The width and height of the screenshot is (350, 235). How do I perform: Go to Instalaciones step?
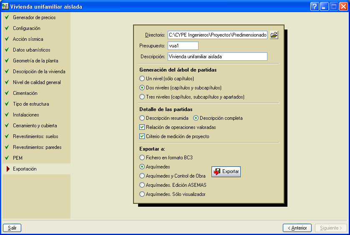[26, 115]
